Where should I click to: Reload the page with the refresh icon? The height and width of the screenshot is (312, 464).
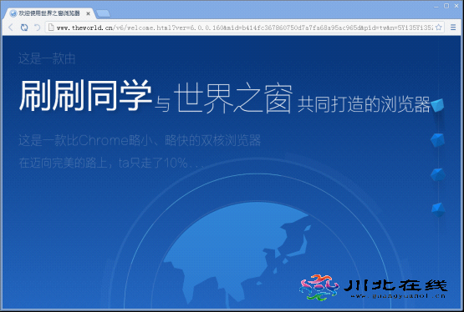[x=24, y=28]
